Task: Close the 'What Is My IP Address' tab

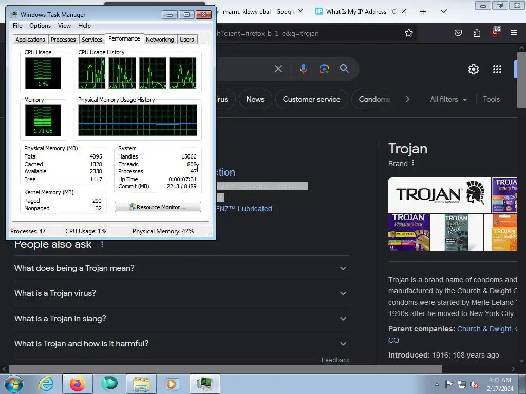Action: click(404, 11)
